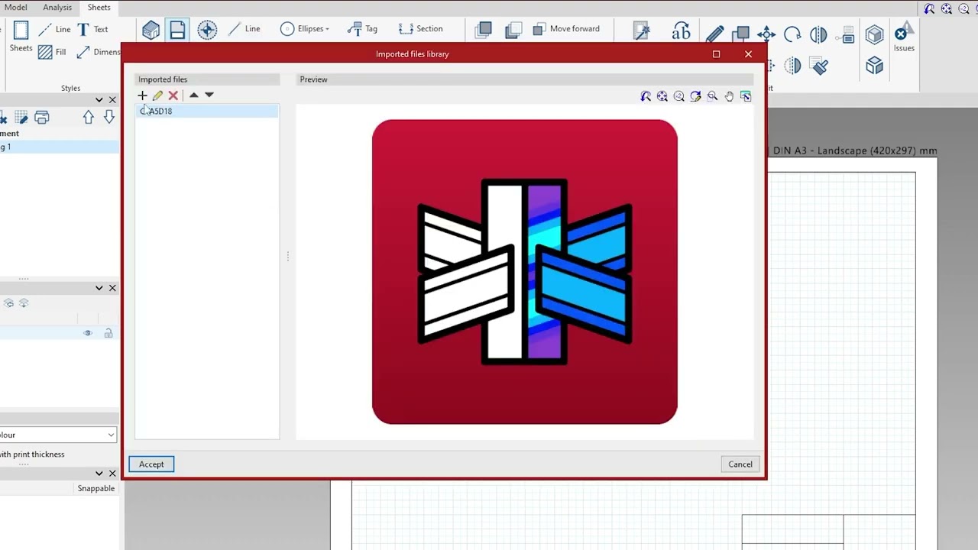Viewport: 978px width, 550px height.
Task: Select the Dimension style in Styles group
Action: [98, 52]
